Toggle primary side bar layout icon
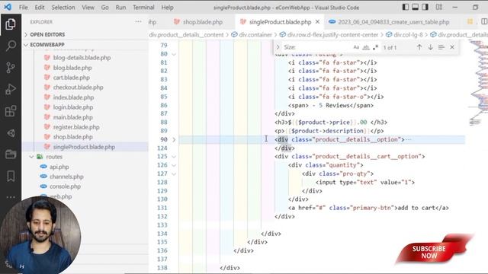The height and width of the screenshot is (274, 488). tap(405, 7)
